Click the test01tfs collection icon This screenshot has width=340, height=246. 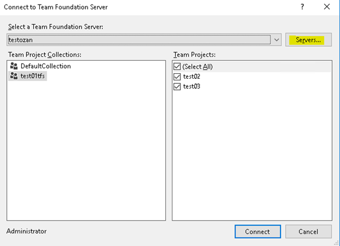click(14, 77)
